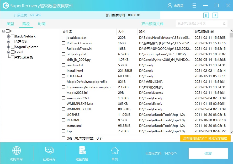The width and height of the screenshot is (233, 164).
Task: Open 在线咨询 chat icon
Action: coord(49,150)
